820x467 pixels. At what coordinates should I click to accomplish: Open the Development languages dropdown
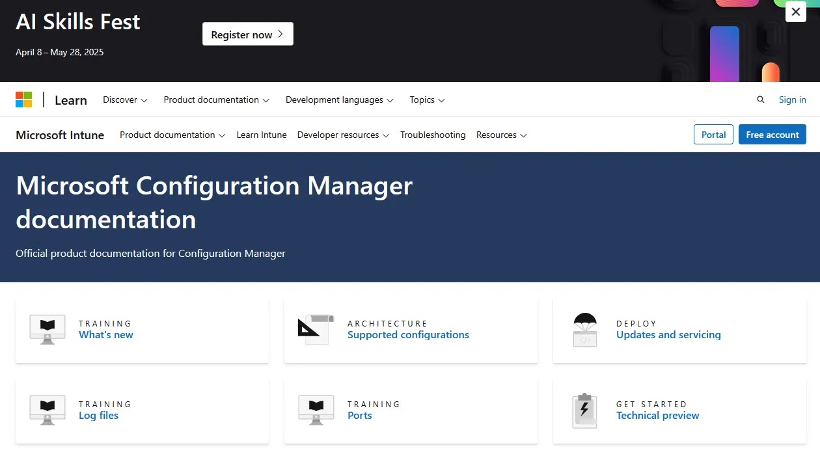pos(339,100)
